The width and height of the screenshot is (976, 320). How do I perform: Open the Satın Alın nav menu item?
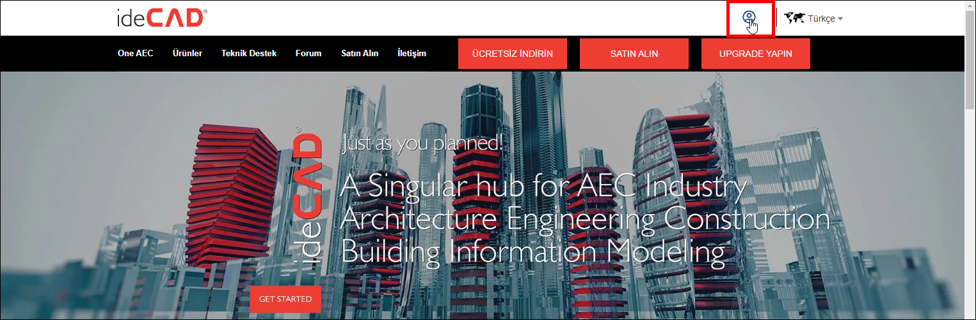point(360,53)
